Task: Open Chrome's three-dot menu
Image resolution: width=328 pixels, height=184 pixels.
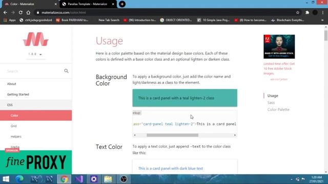Action: [x=323, y=12]
